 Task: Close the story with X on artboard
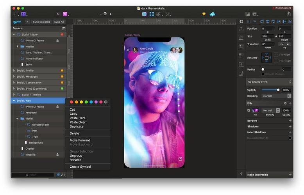128,50
